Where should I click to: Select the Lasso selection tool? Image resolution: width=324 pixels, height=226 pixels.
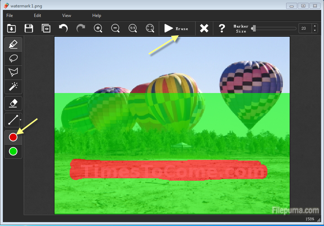pos(13,59)
